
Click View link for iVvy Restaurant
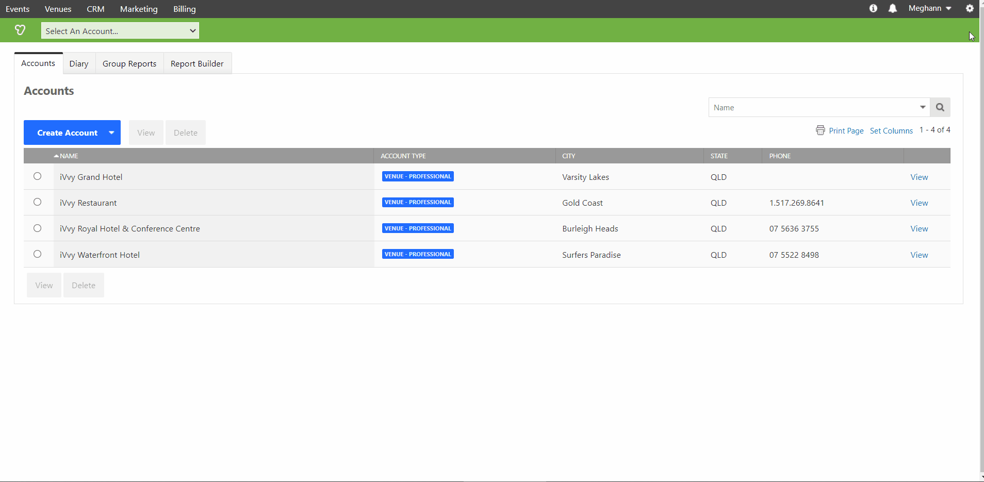tap(919, 203)
